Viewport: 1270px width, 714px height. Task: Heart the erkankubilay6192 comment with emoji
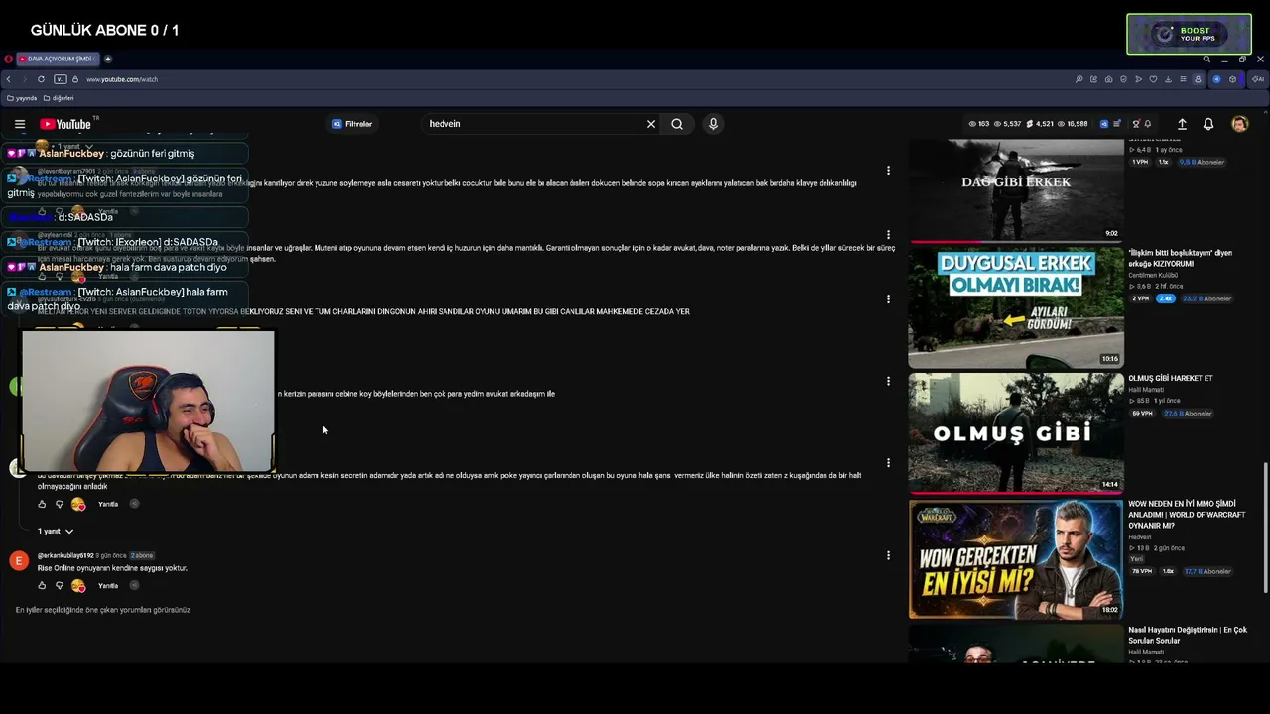(78, 586)
